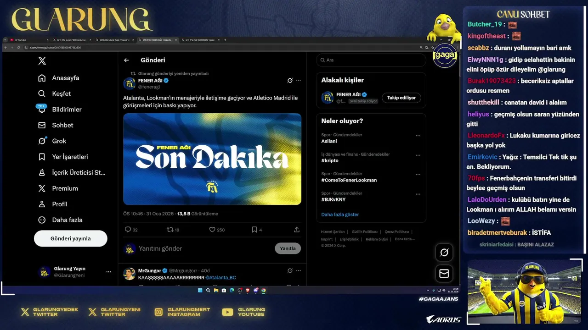Reload the browser page
The height and width of the screenshot is (330, 588).
(x=18, y=48)
